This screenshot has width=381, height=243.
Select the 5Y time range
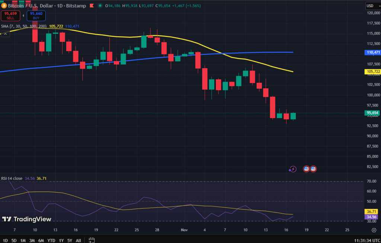pos(70,240)
